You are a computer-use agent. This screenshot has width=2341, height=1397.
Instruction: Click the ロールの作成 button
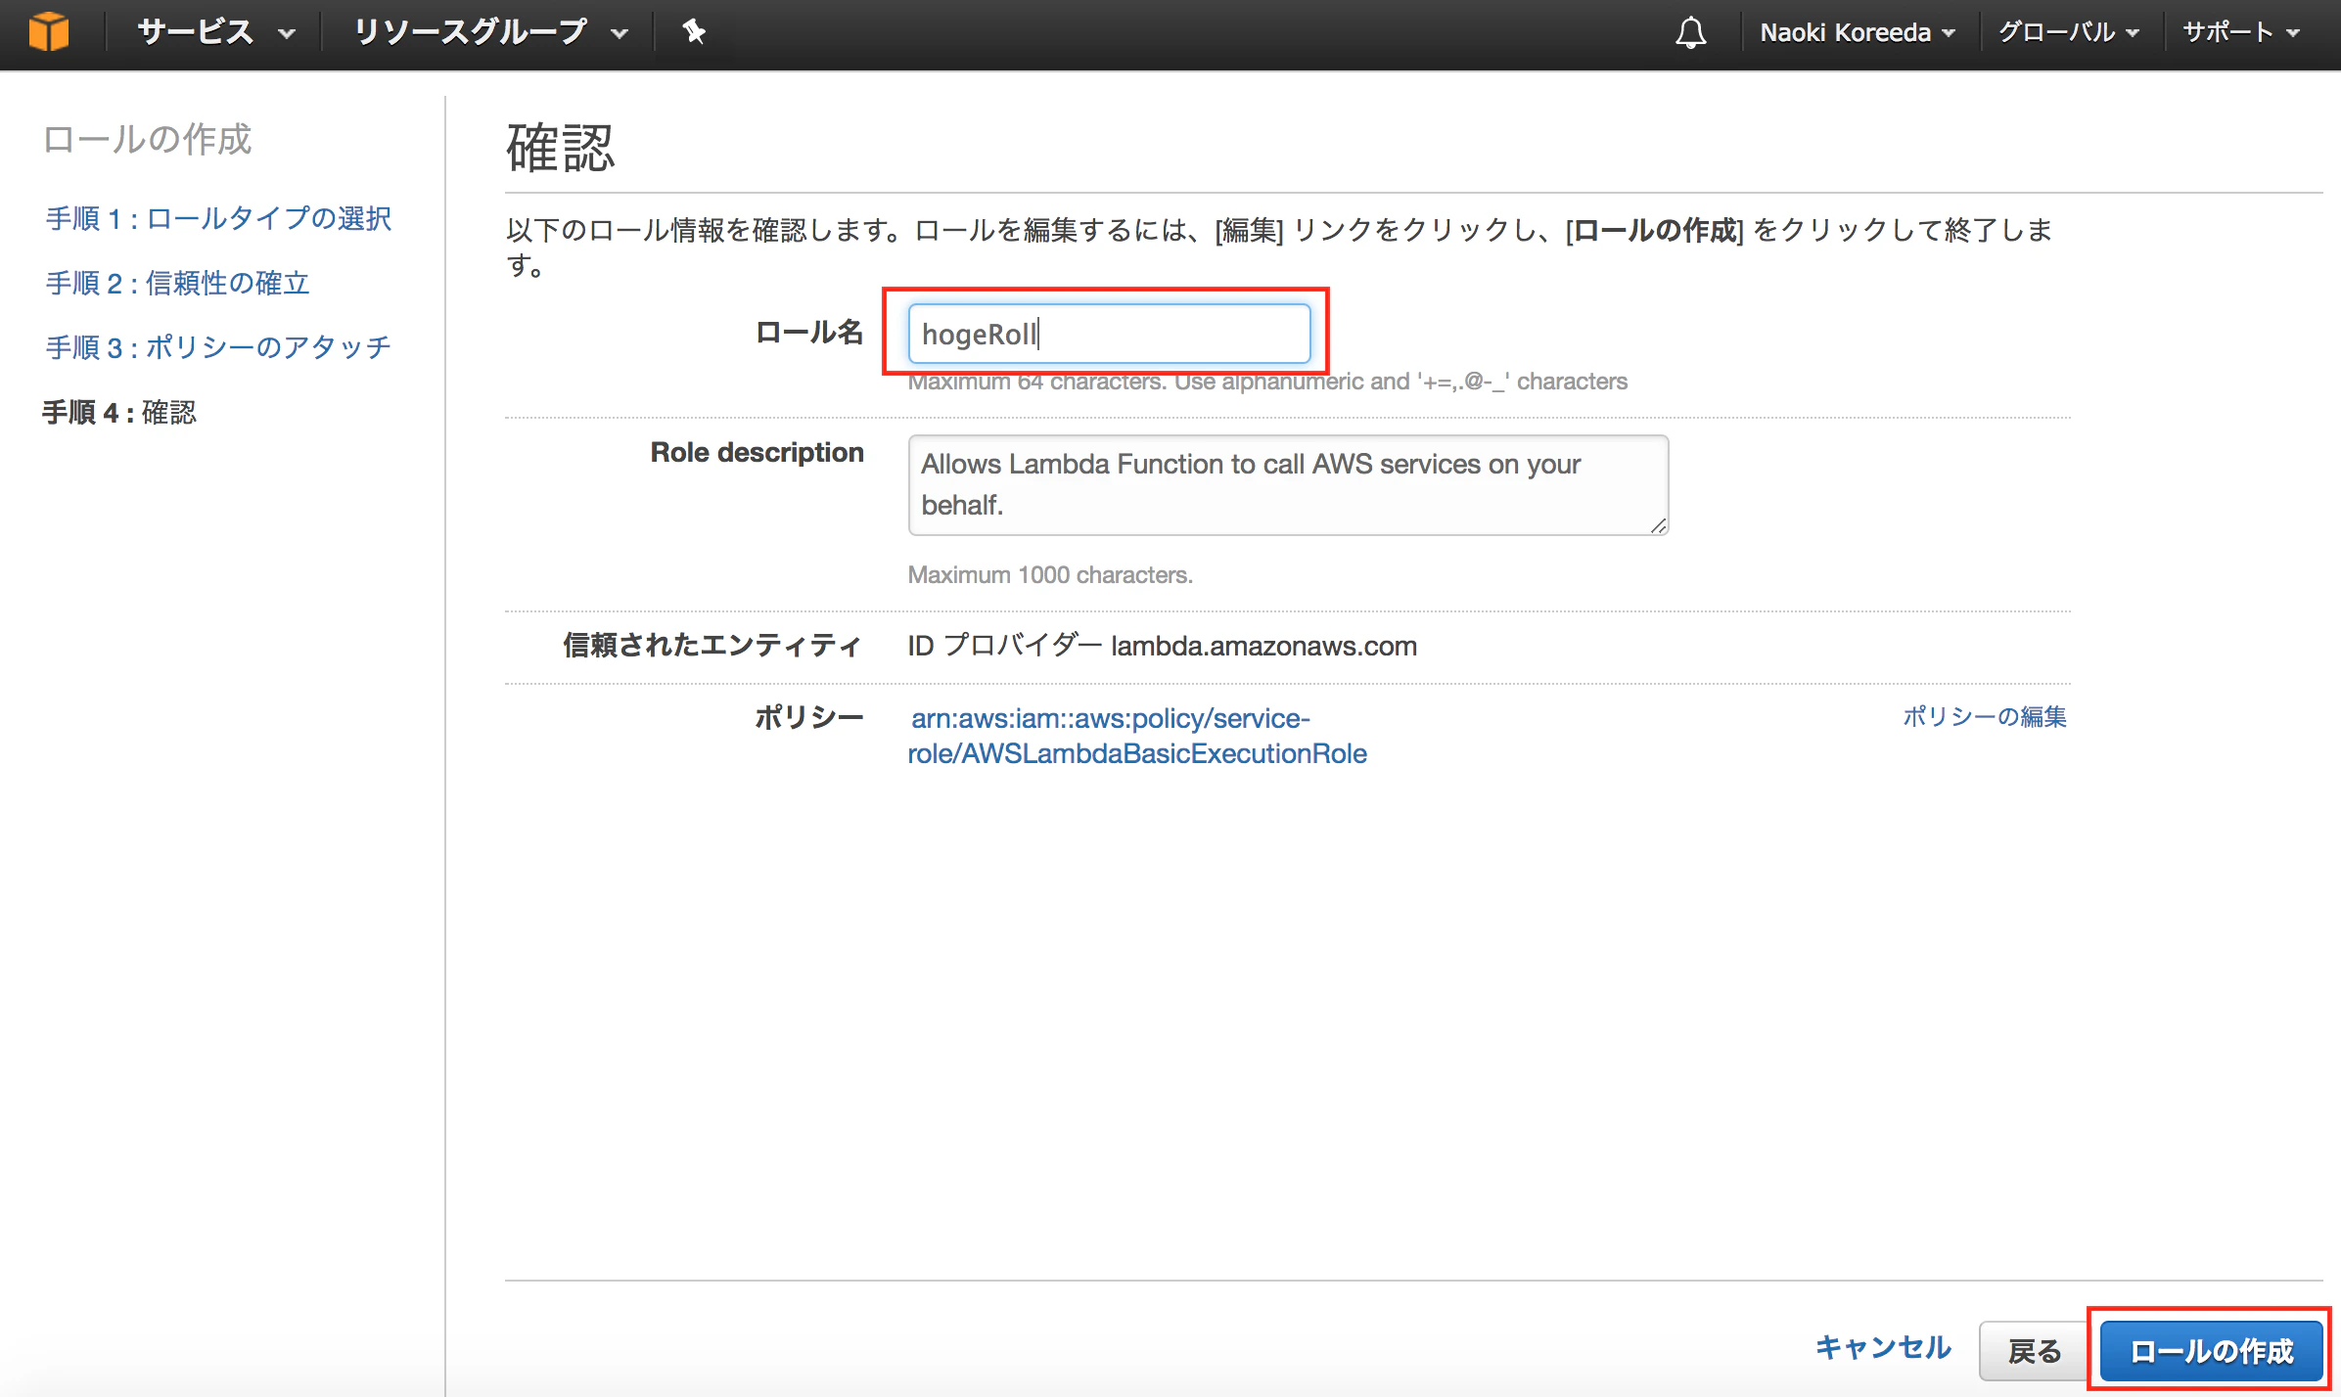2211,1351
